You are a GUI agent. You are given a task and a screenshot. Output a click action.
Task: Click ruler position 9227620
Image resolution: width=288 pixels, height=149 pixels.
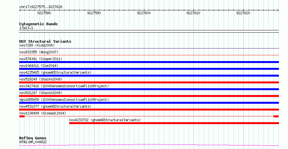(243, 13)
